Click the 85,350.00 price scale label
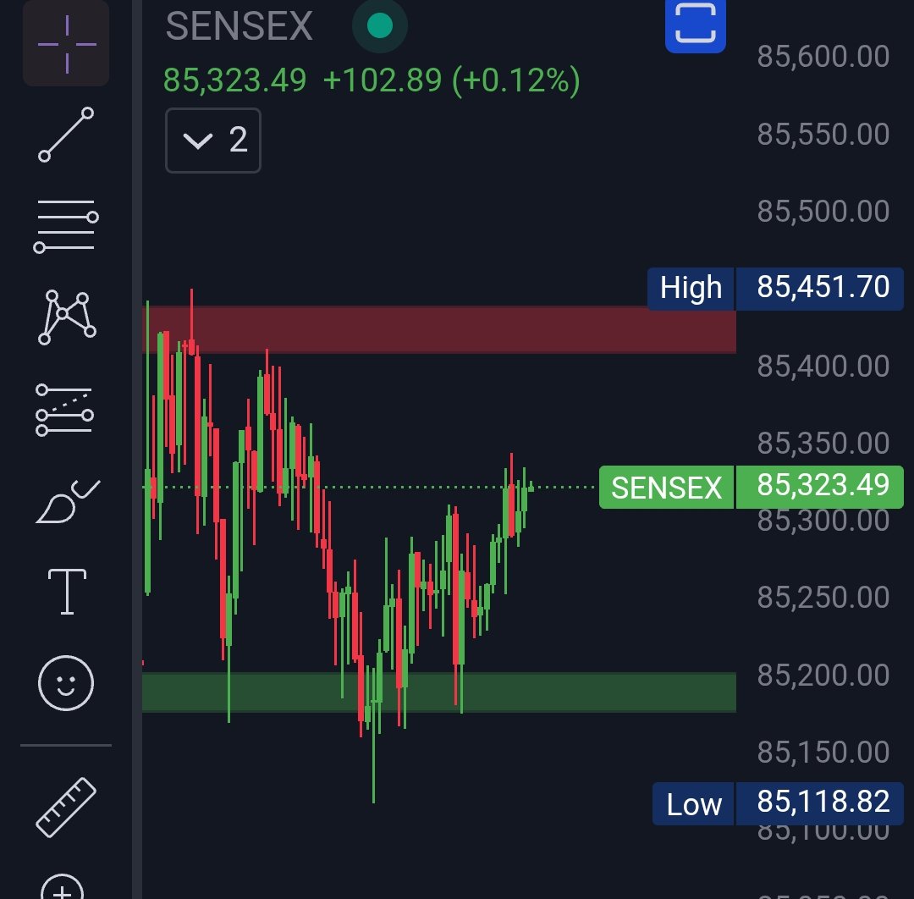914x899 pixels. pyautogui.click(x=823, y=443)
